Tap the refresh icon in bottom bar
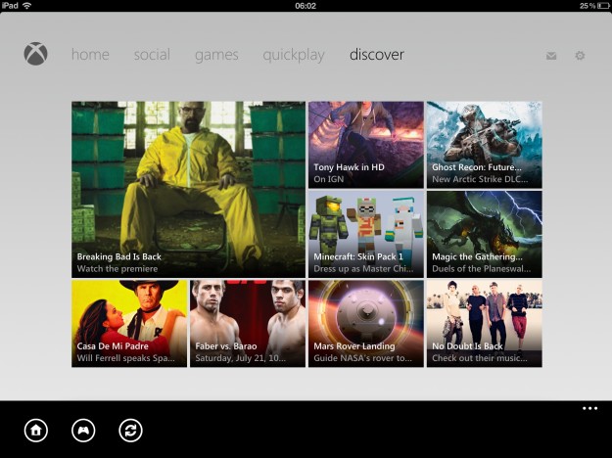The height and width of the screenshot is (458, 612). tap(130, 431)
